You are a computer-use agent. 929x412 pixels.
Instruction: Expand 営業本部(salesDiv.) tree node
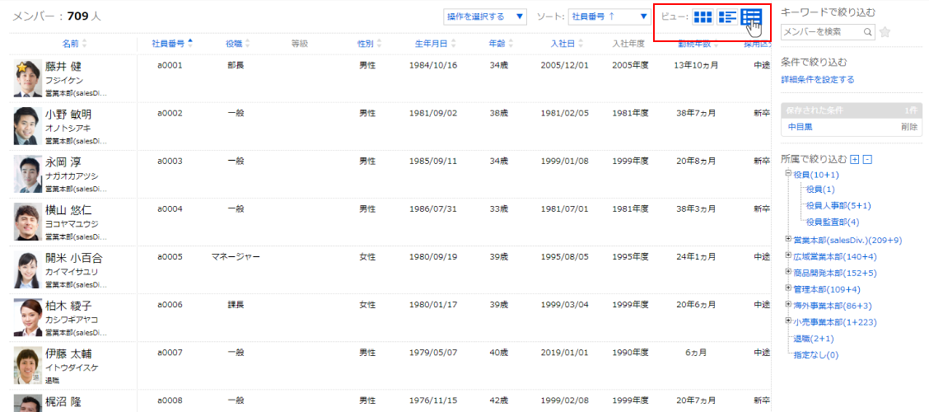789,239
